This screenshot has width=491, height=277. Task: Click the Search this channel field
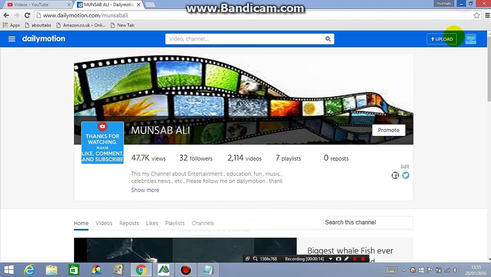click(368, 222)
